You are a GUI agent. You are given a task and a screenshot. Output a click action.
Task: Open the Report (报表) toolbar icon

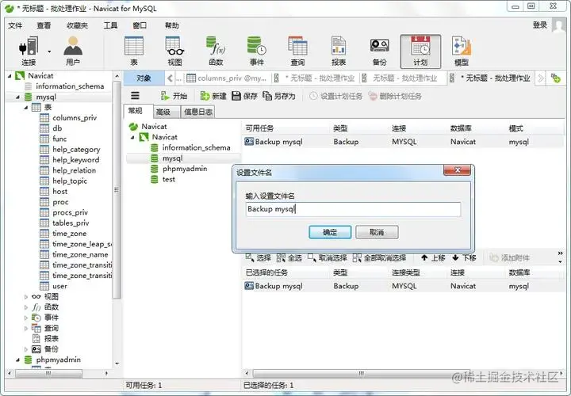(x=339, y=51)
